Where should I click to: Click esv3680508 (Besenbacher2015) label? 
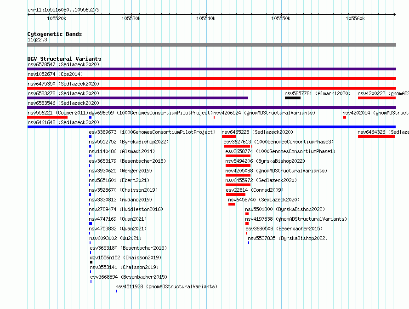(284, 229)
